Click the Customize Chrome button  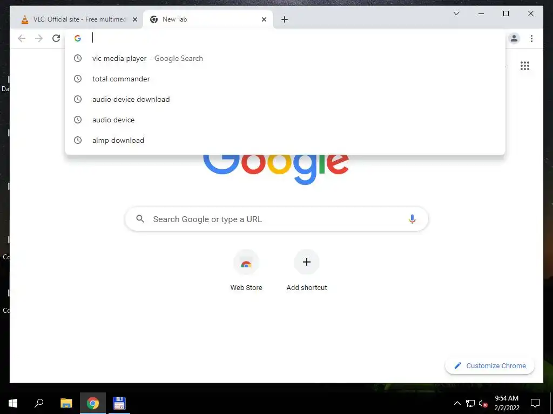coord(490,366)
